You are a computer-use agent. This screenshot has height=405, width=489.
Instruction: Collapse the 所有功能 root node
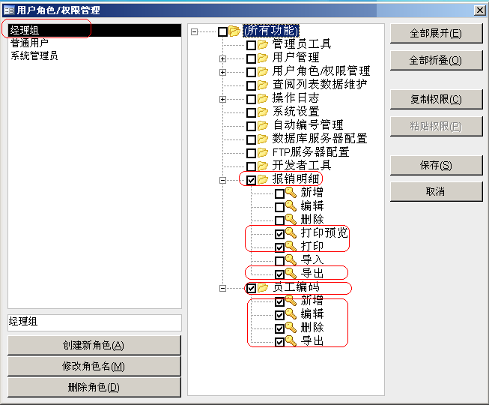coord(194,31)
